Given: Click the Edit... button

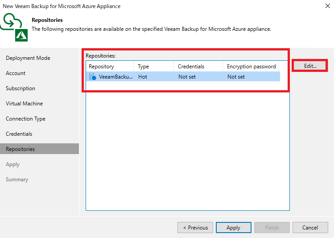Looking at the screenshot, I should (310, 66).
